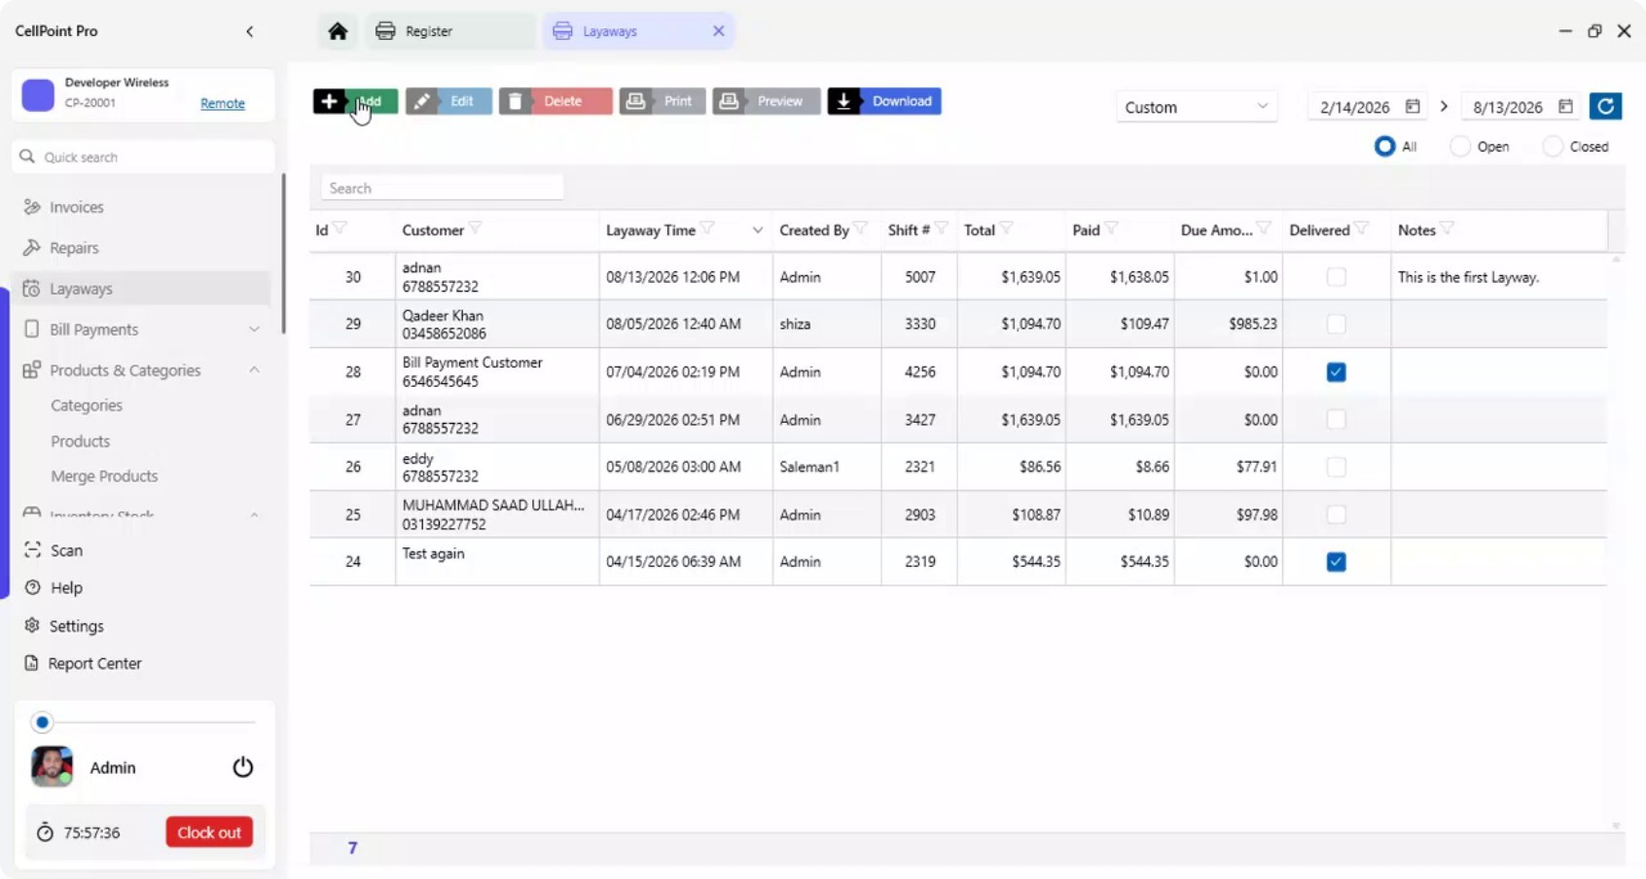The image size is (1646, 879).
Task: Click the Notes column filter icon
Action: click(x=1447, y=229)
